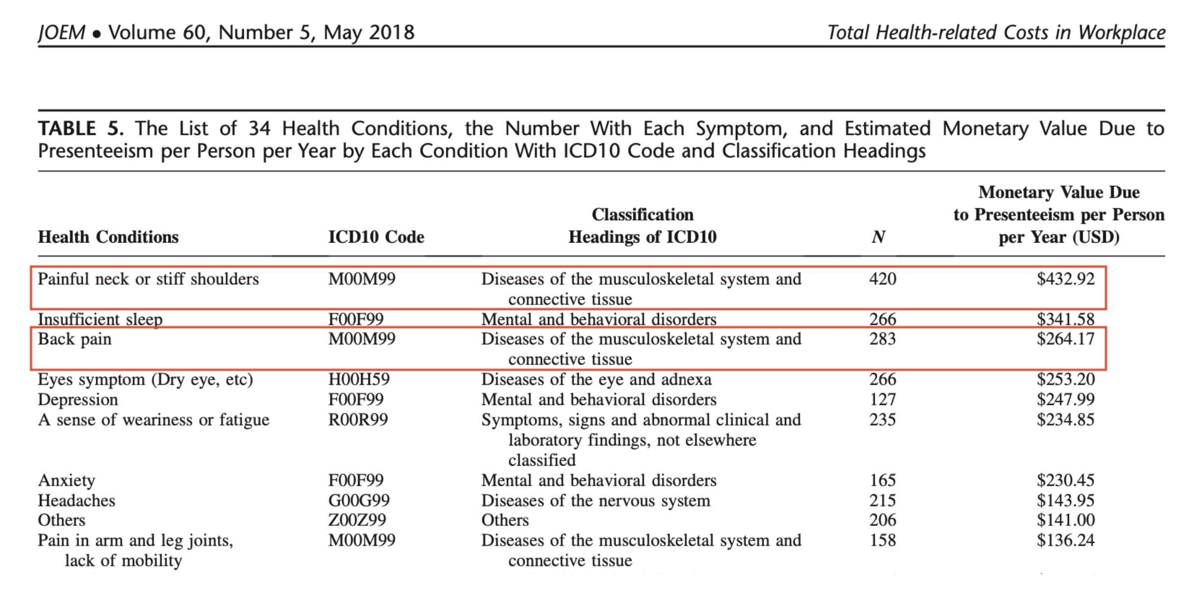Click the 'TABLE 5.' caption label

point(80,129)
